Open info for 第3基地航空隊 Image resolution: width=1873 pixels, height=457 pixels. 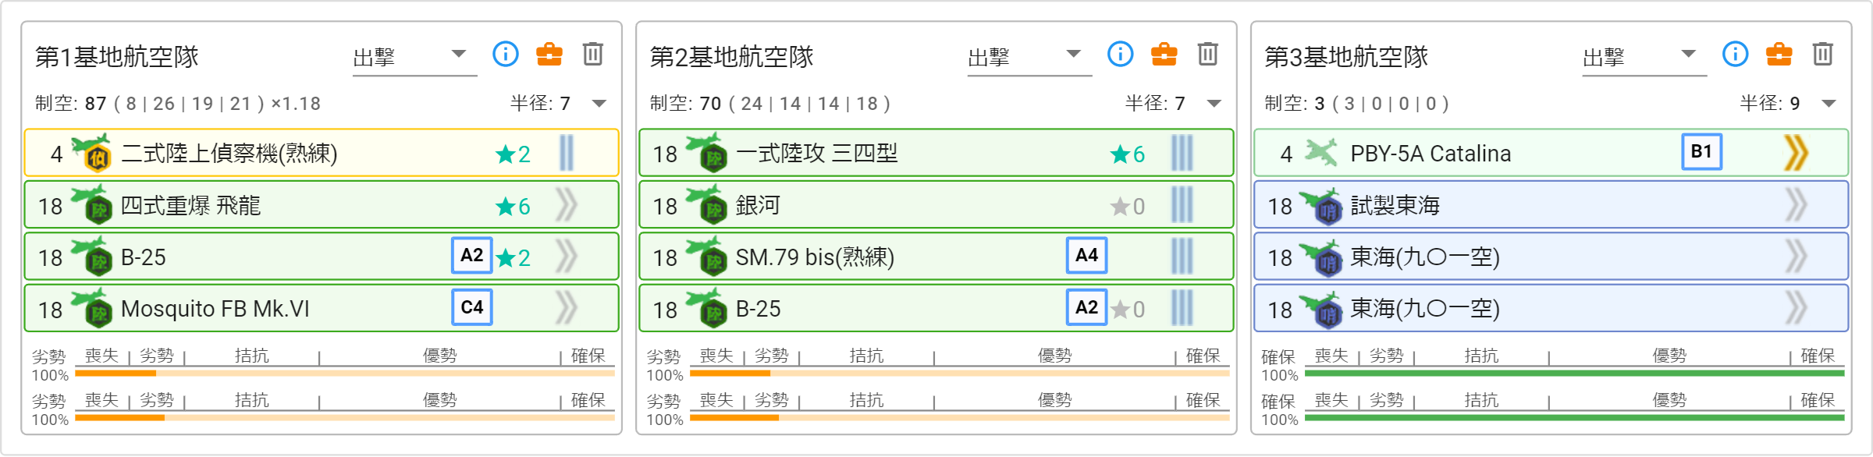pos(1735,54)
